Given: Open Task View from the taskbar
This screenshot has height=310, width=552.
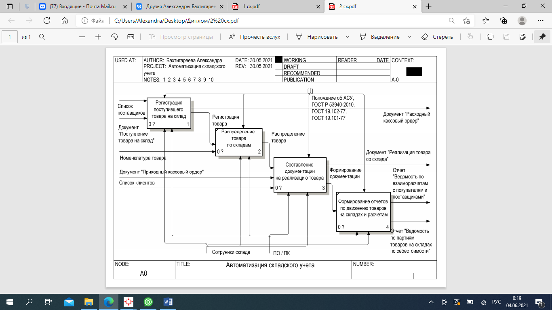Looking at the screenshot, I should [x=48, y=302].
